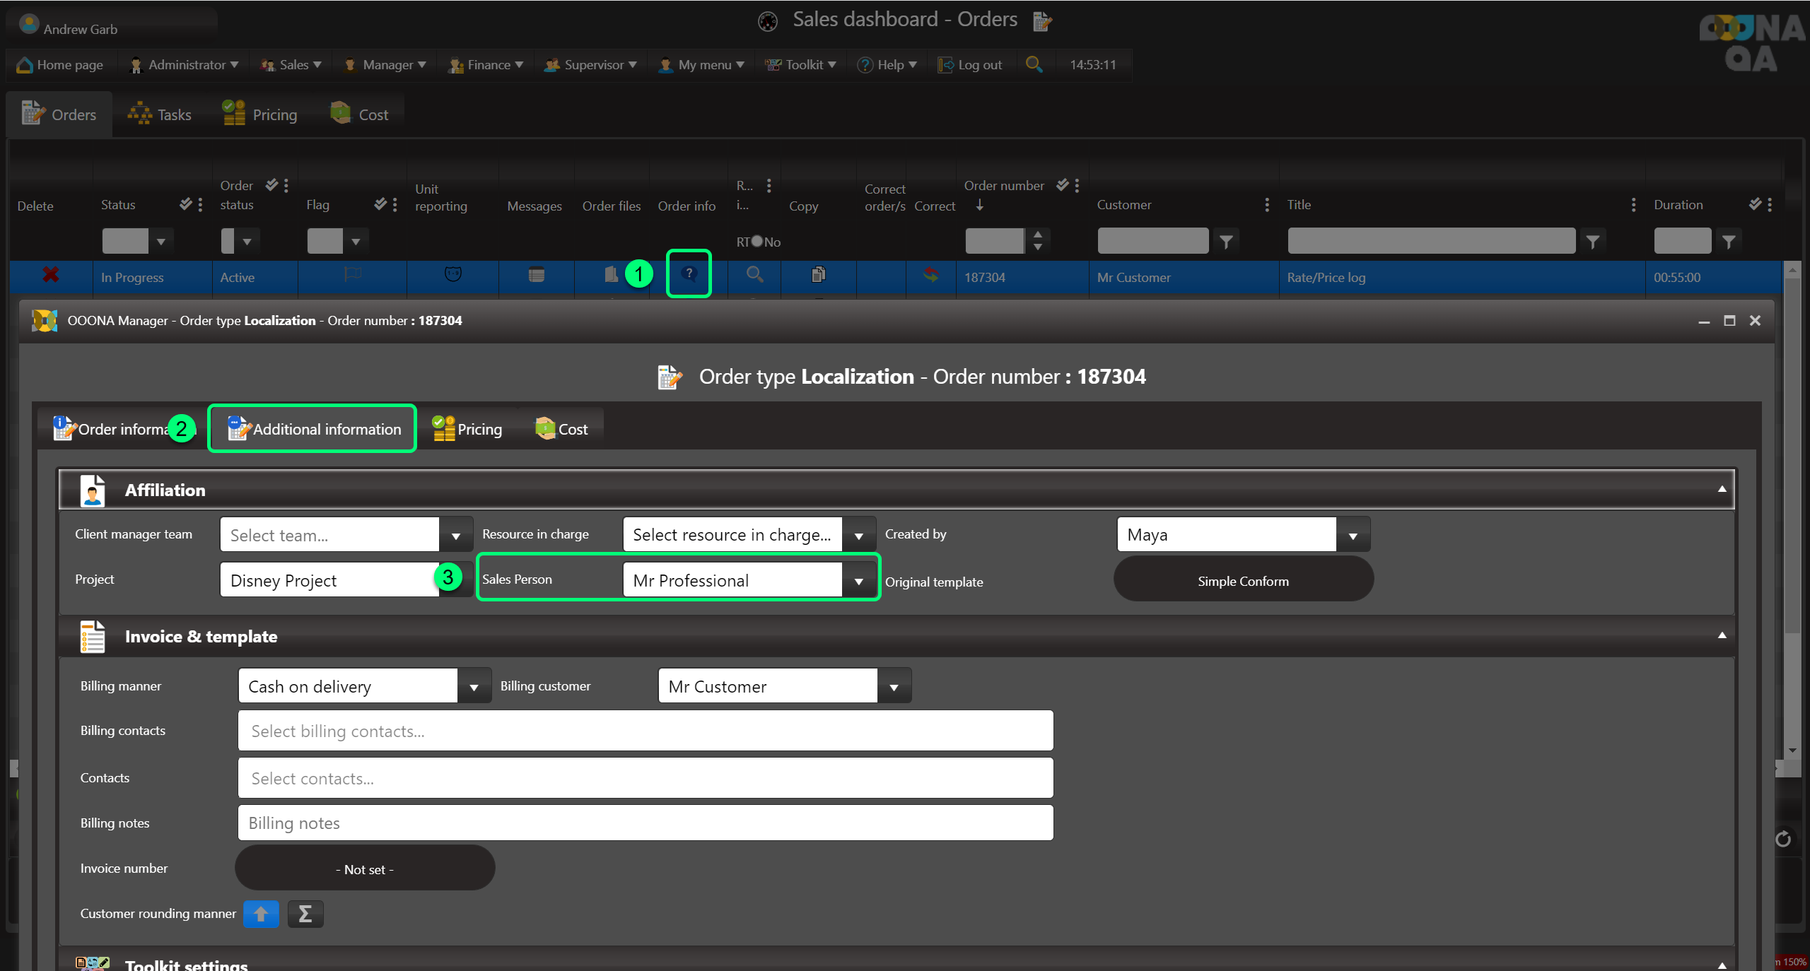This screenshot has height=971, width=1810.
Task: Click the Flag toggle on order row
Action: 352,274
